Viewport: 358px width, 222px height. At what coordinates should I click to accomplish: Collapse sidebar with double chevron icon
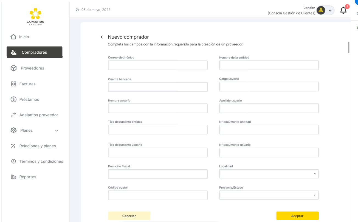pyautogui.click(x=77, y=10)
